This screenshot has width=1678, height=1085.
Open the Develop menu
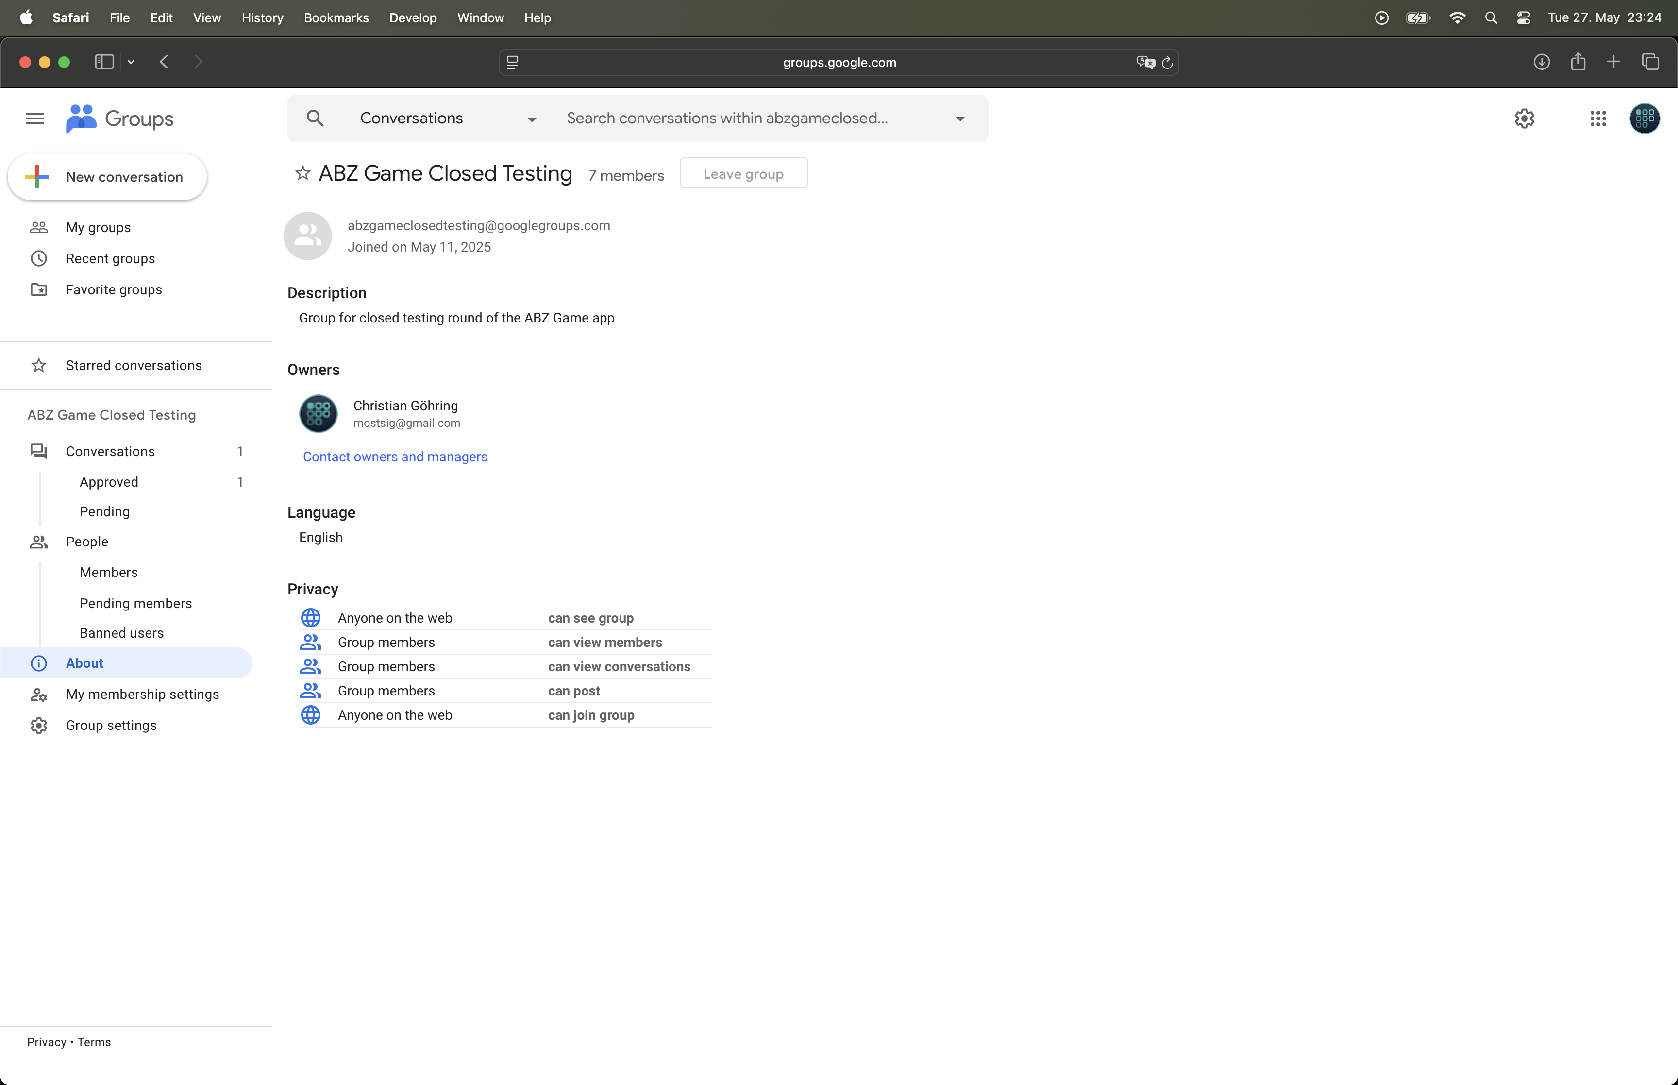coord(413,17)
